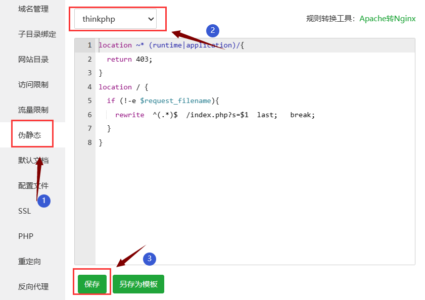
Task: Click the 另存为模板 button
Action: pos(138,284)
